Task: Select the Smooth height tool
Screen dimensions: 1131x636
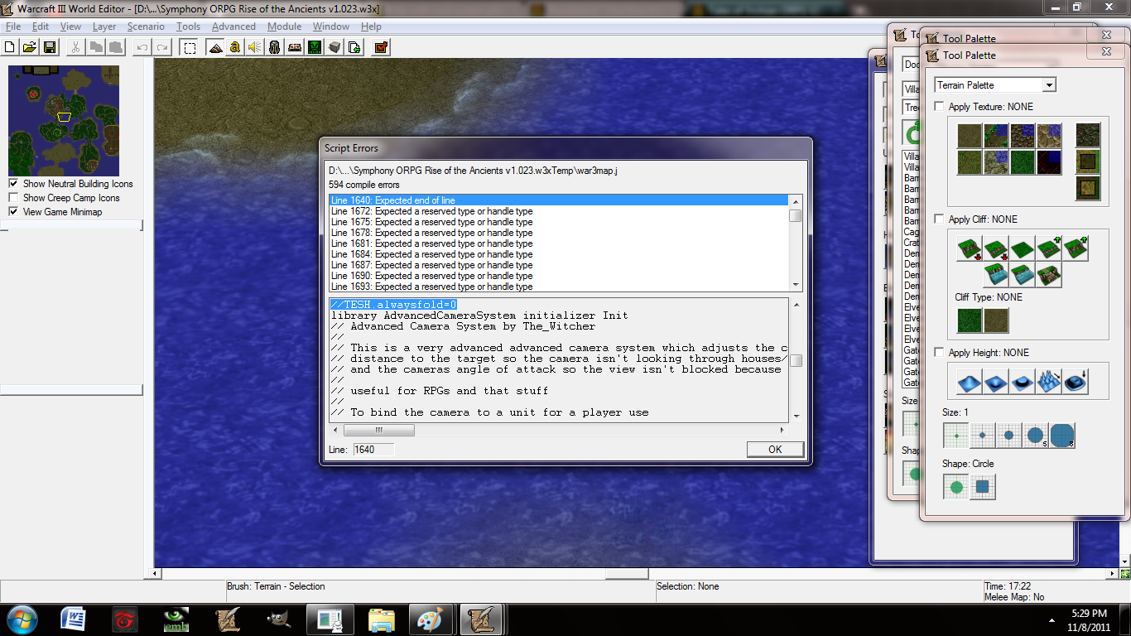Action: (x=1075, y=382)
